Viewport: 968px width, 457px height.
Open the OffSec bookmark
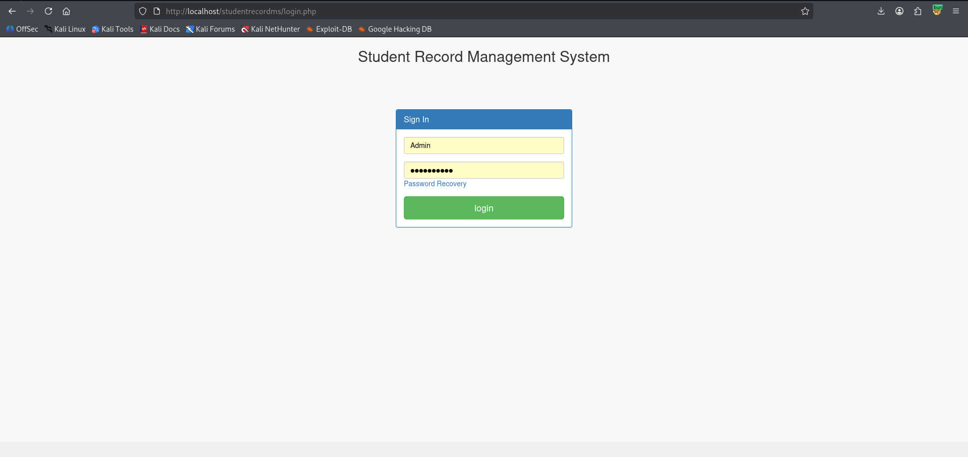point(22,29)
